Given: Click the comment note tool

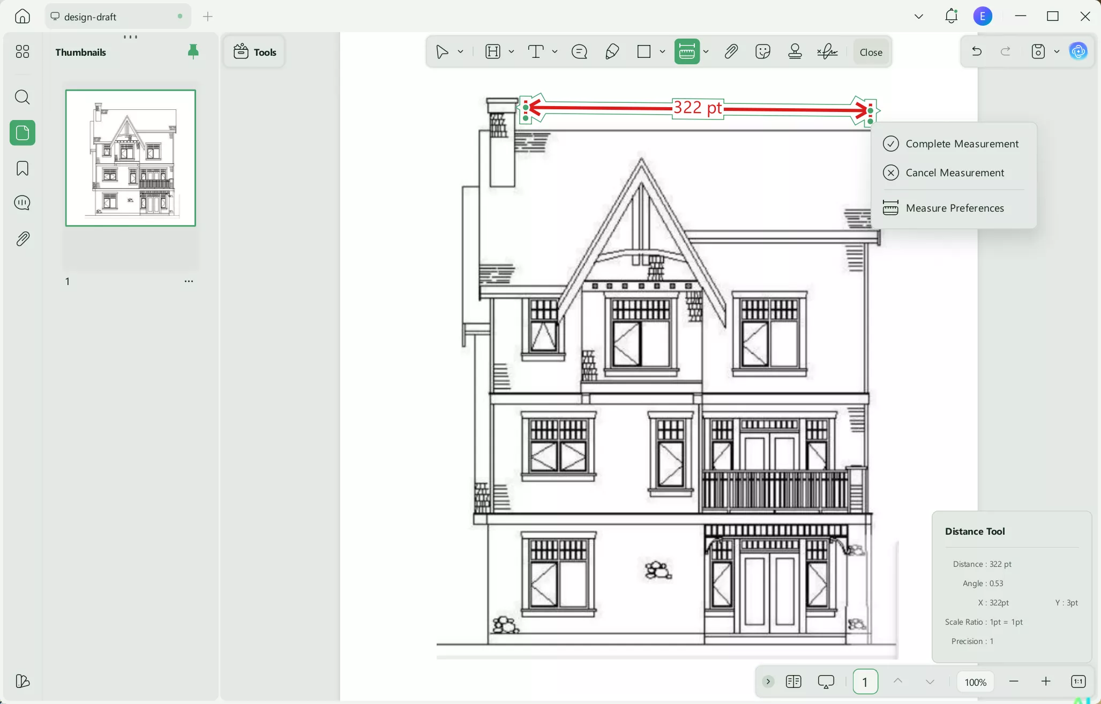Looking at the screenshot, I should [x=580, y=51].
